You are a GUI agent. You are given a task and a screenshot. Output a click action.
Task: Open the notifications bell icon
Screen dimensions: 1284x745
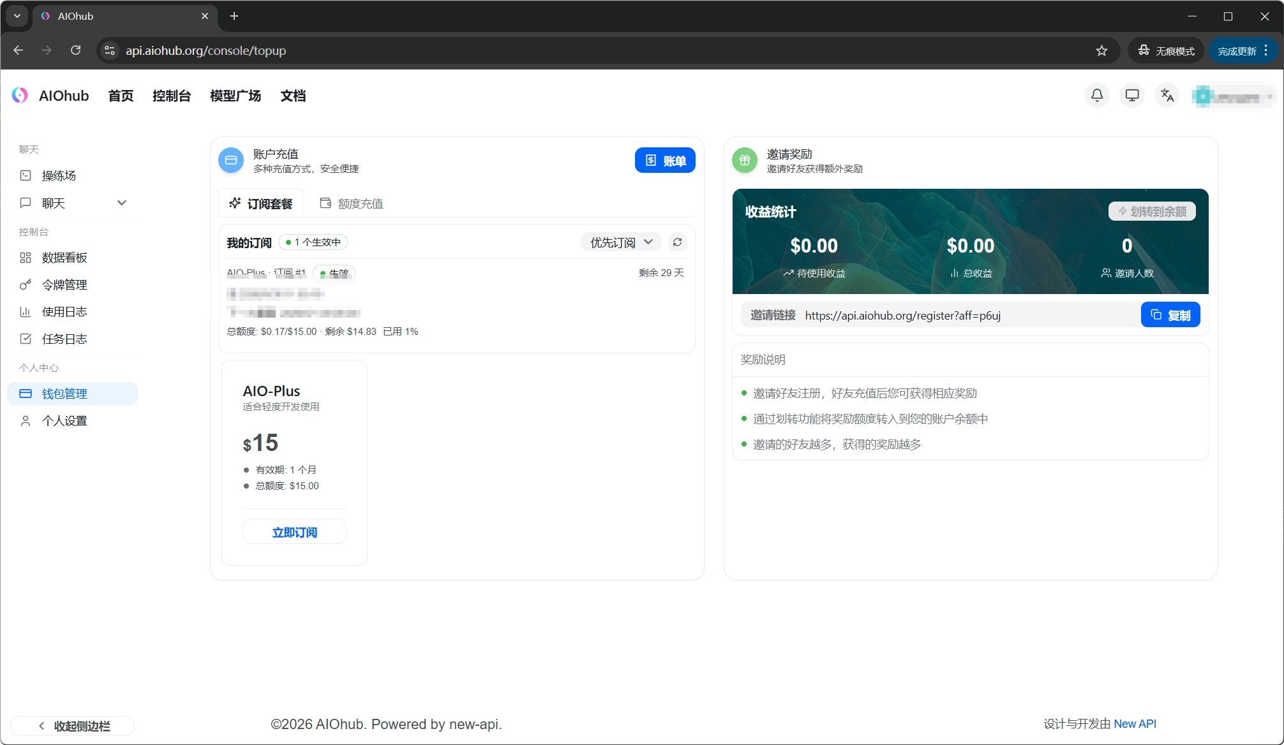pos(1097,96)
